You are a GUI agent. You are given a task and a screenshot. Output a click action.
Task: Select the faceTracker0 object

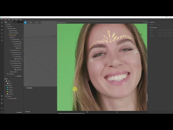click(x=13, y=35)
